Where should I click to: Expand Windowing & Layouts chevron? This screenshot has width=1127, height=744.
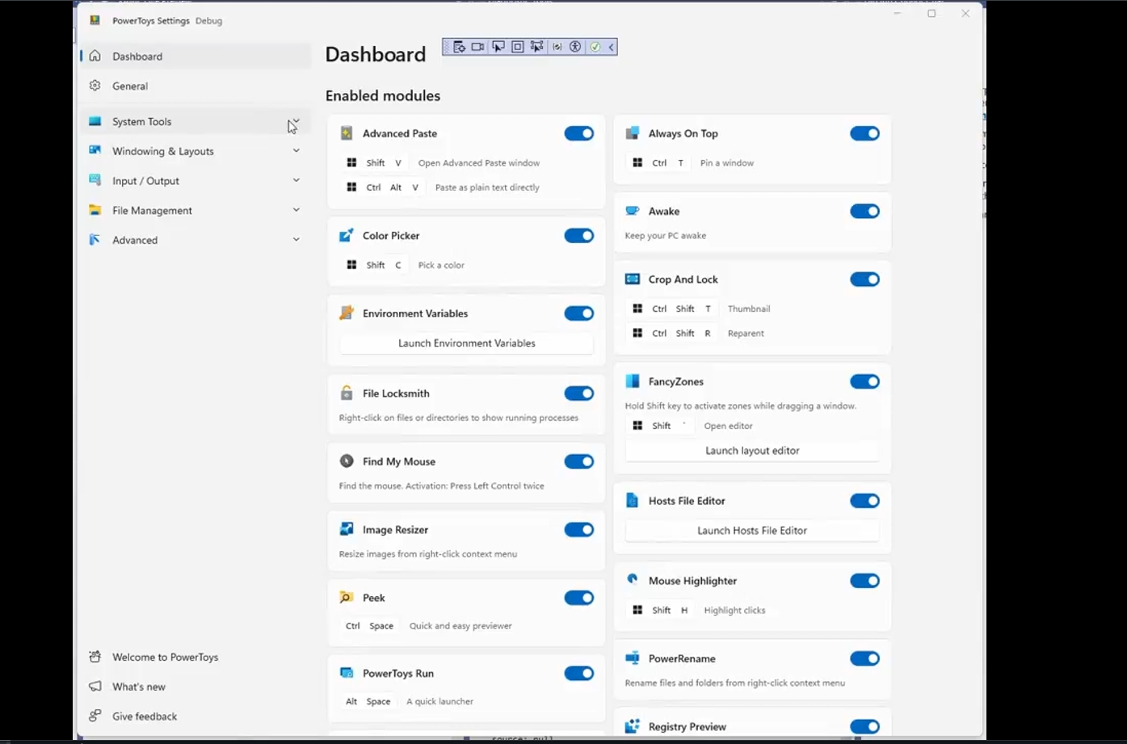pyautogui.click(x=296, y=151)
